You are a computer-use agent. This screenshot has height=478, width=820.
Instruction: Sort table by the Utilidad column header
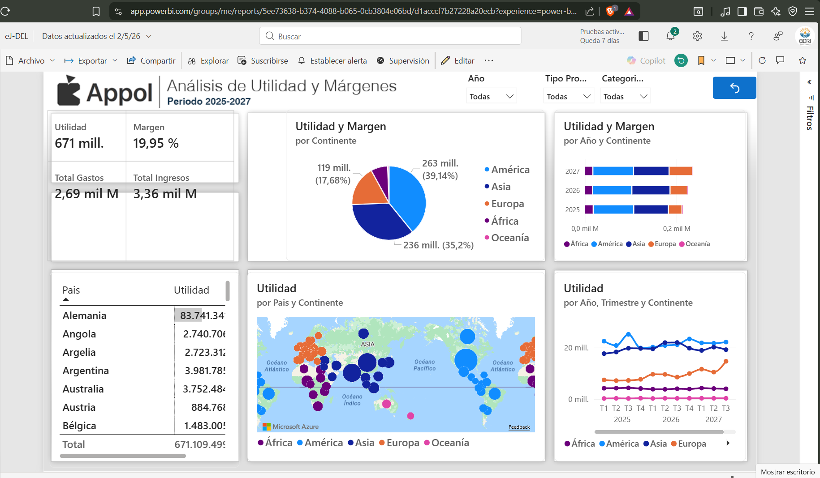tap(191, 290)
